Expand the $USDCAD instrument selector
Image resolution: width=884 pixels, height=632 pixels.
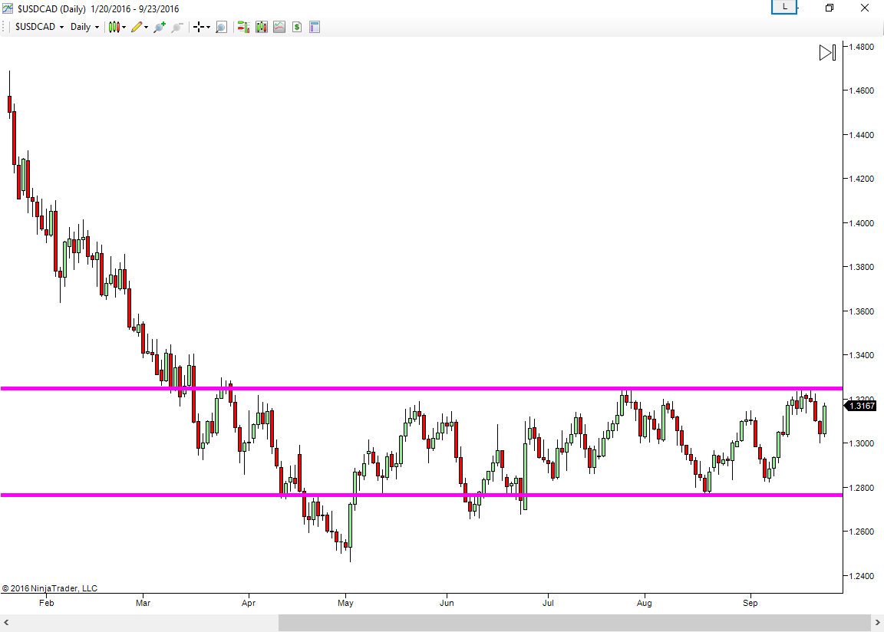[x=39, y=27]
